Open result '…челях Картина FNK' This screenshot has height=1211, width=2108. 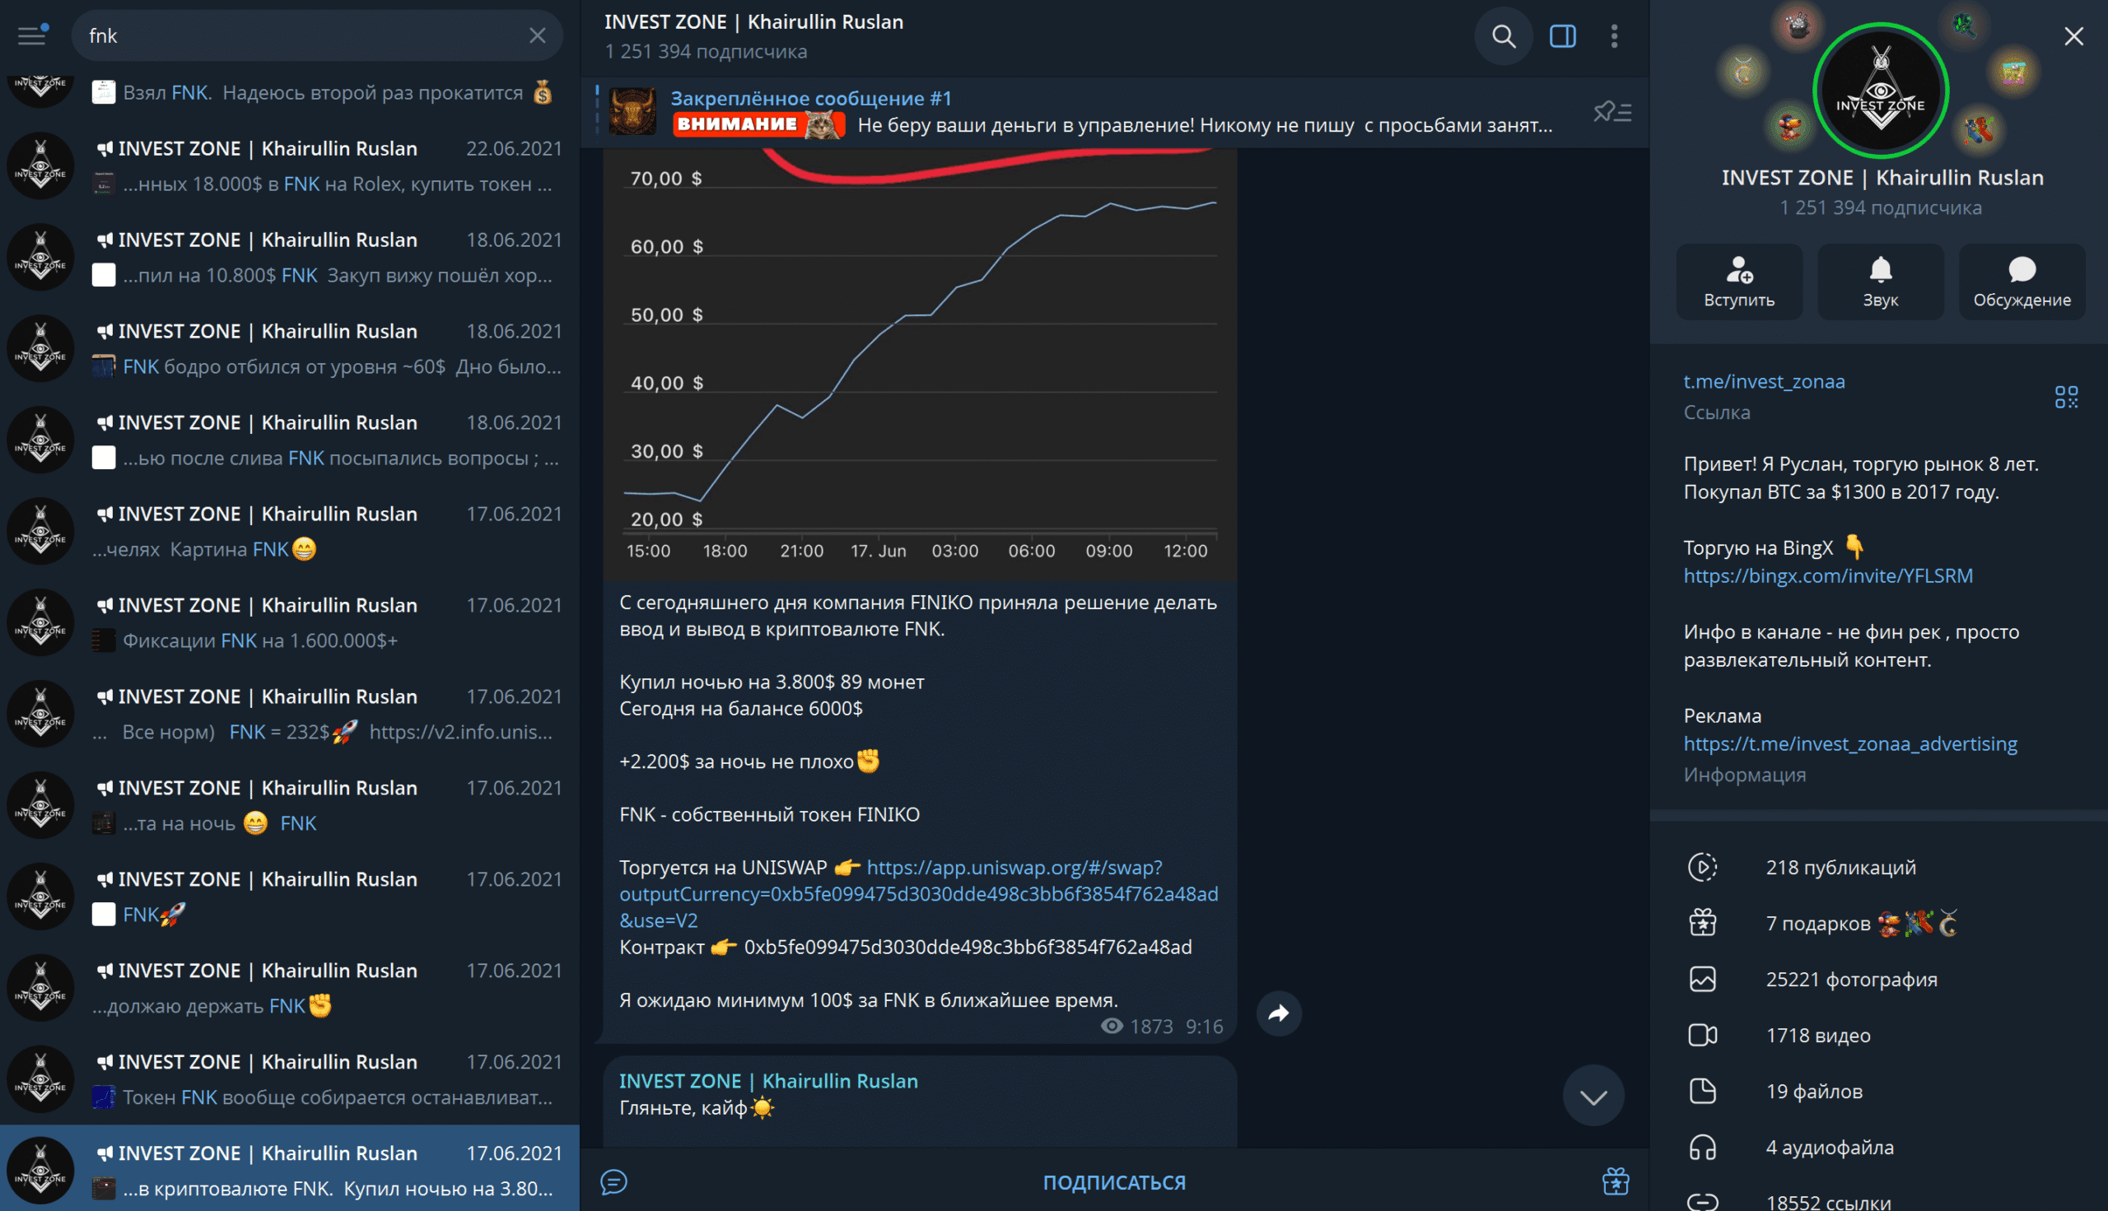[290, 532]
